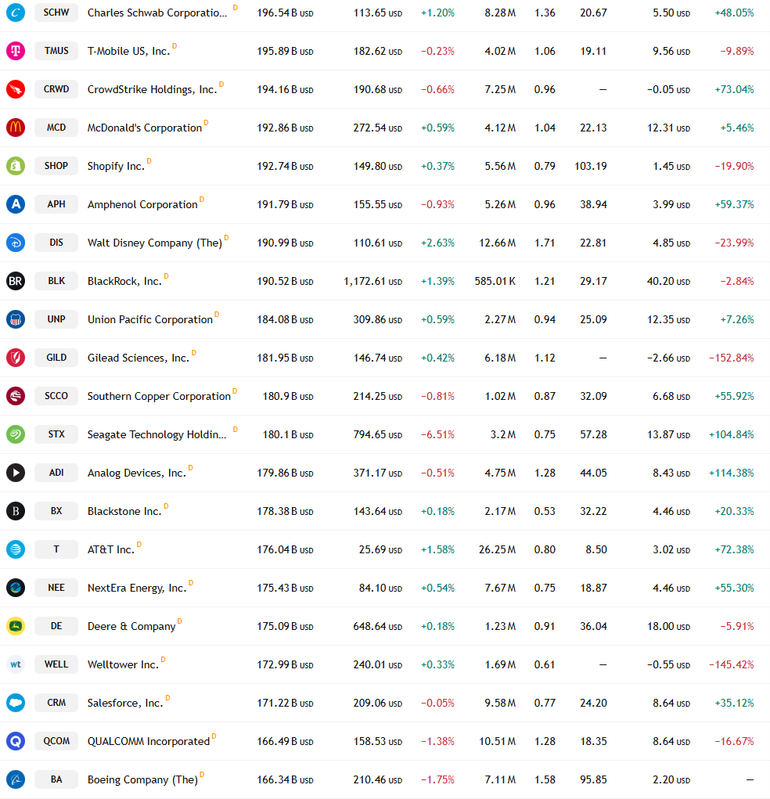Click the Boeing blue logo icon
770x799 pixels.
click(x=16, y=779)
